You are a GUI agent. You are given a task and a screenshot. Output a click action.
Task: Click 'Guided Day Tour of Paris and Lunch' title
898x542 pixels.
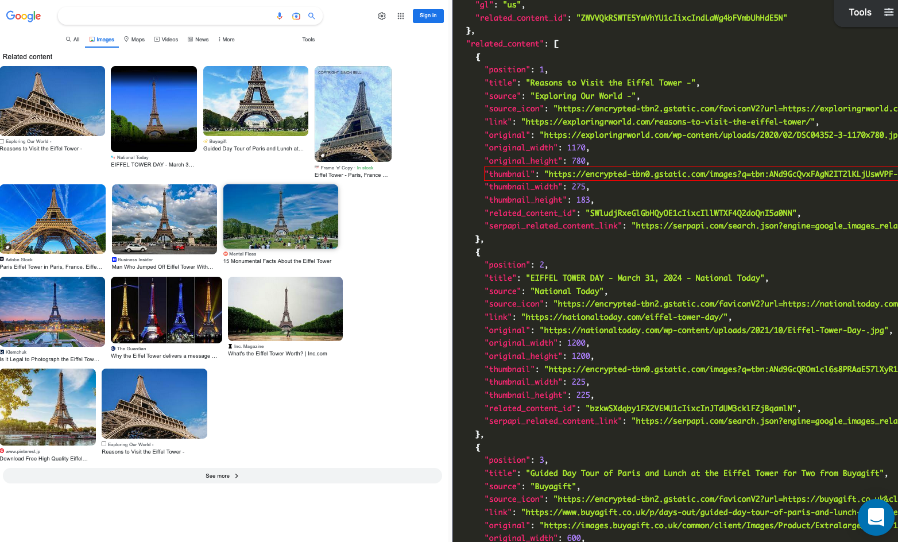click(254, 149)
